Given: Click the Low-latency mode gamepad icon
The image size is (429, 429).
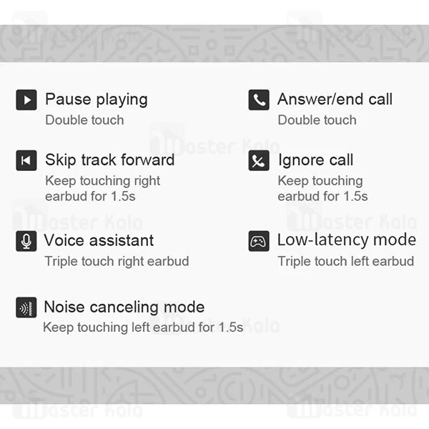Looking at the screenshot, I should point(258,241).
